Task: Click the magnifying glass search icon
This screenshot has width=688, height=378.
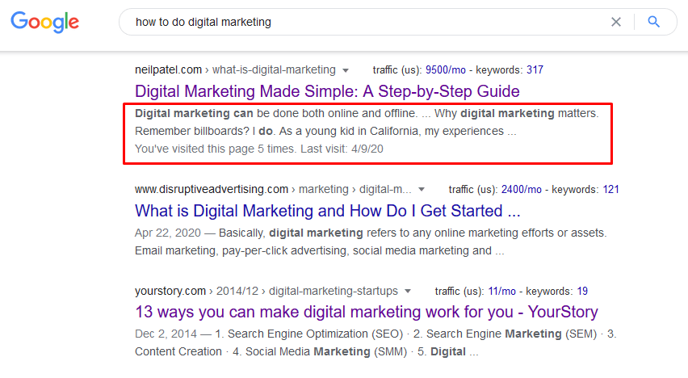Action: click(x=654, y=23)
